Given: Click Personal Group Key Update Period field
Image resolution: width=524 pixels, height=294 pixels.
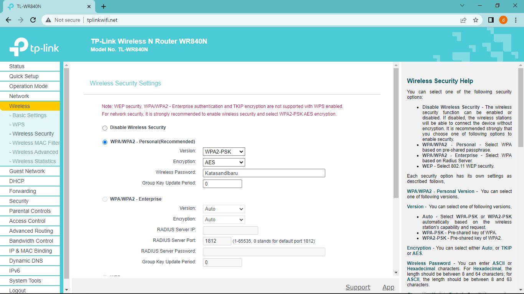Looking at the screenshot, I should [x=222, y=184].
